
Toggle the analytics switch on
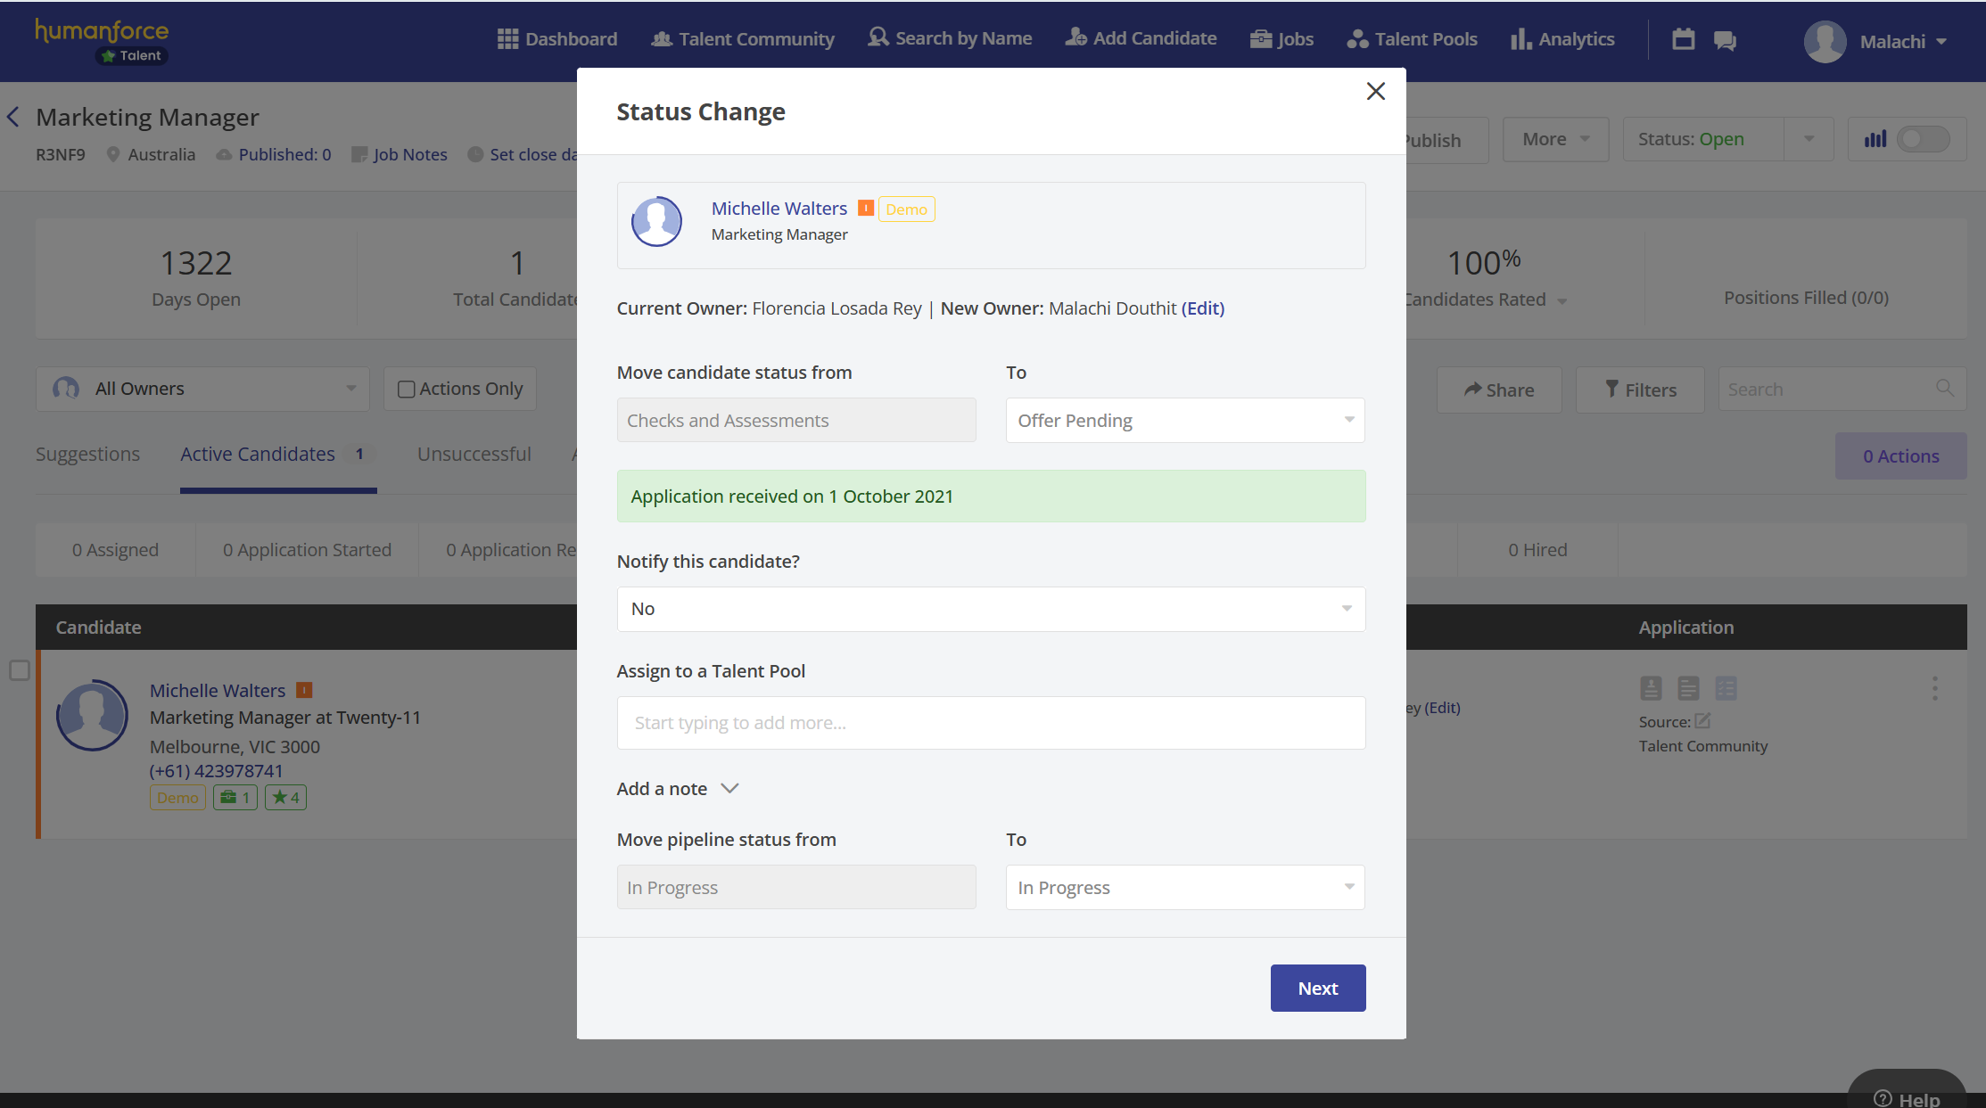1924,139
